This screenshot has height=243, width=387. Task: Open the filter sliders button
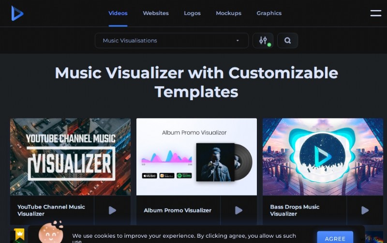[x=263, y=41]
